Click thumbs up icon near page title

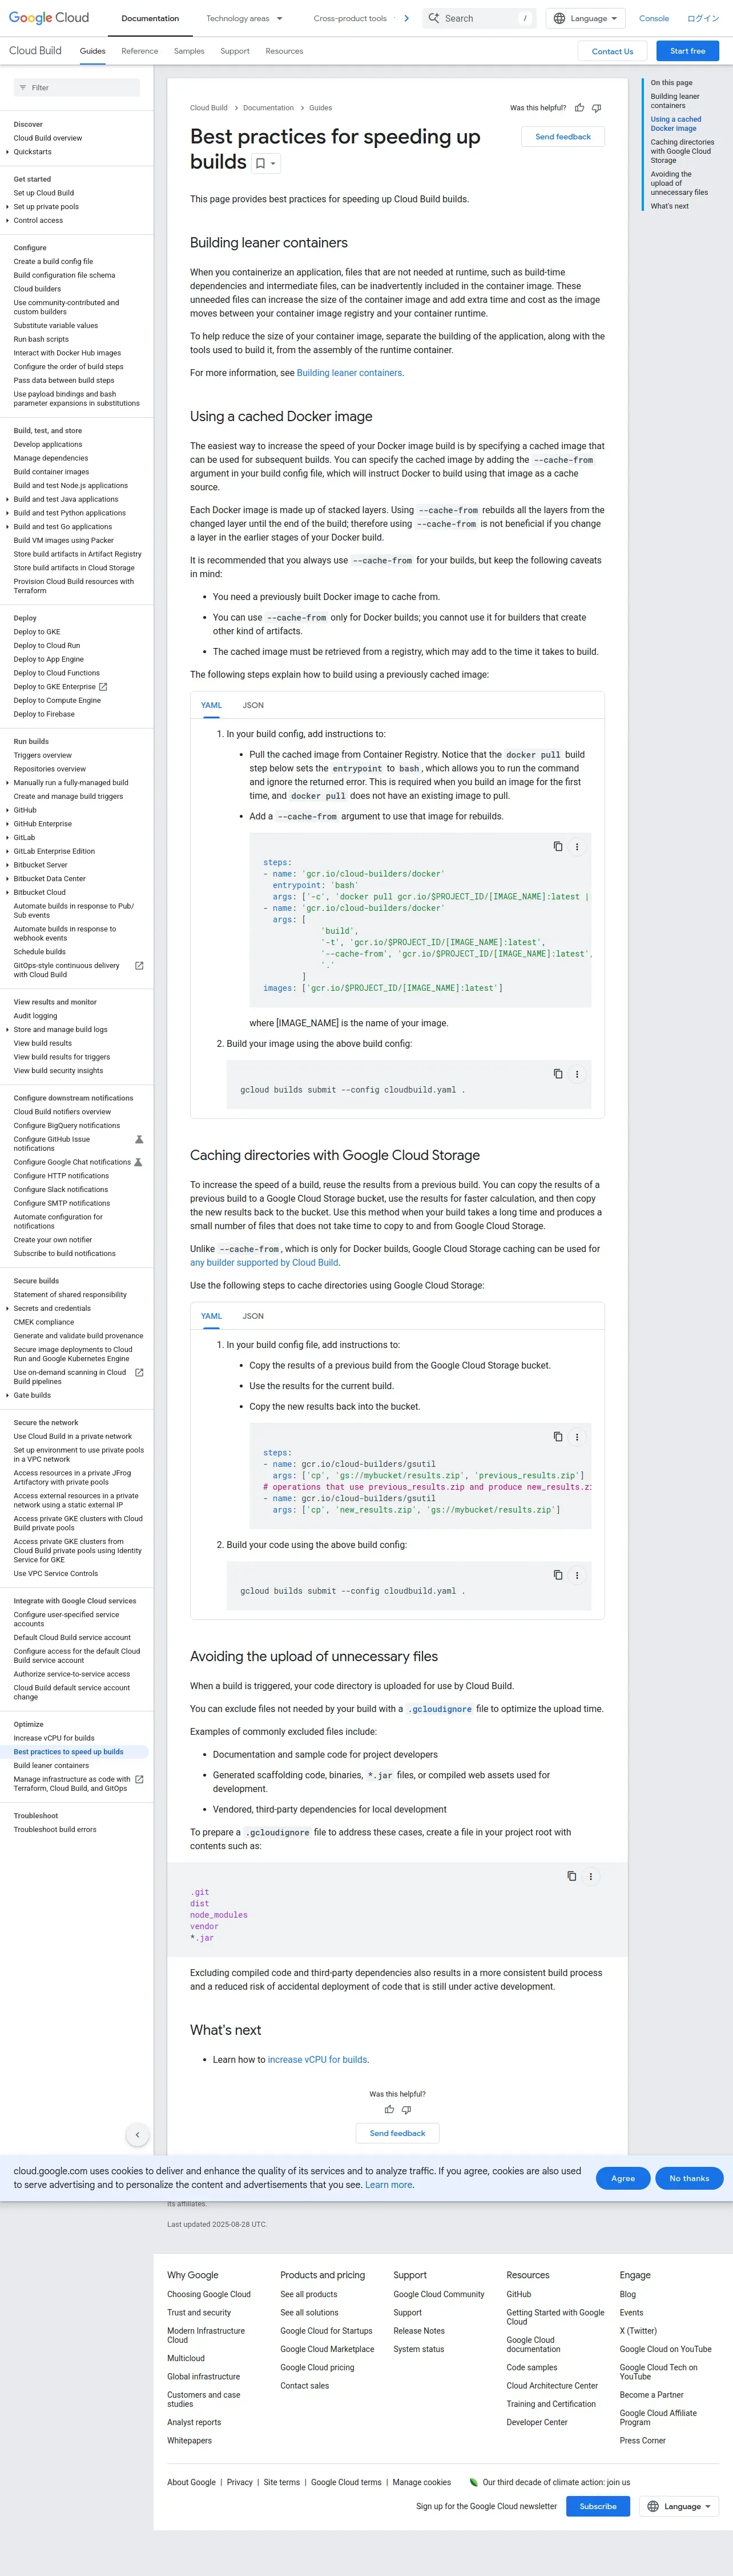pyautogui.click(x=579, y=108)
